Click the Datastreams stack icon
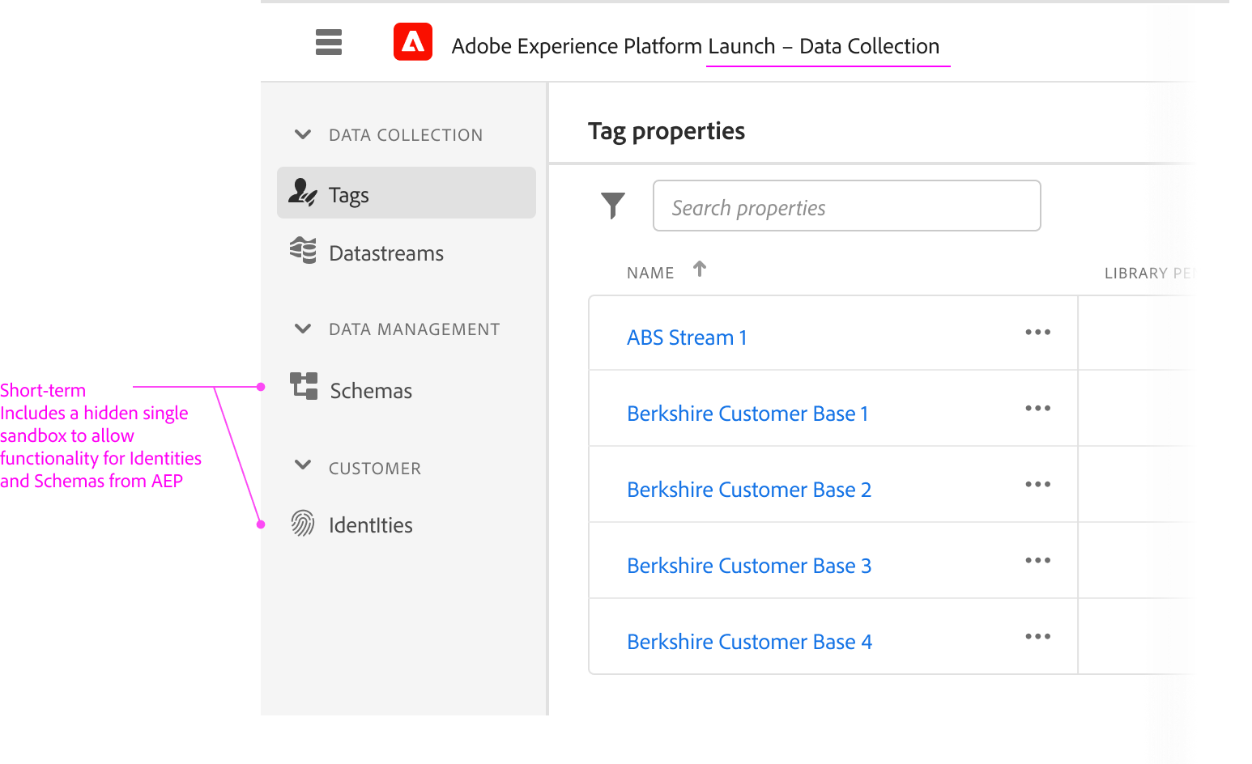Screen dimensions: 1252x764 303,251
